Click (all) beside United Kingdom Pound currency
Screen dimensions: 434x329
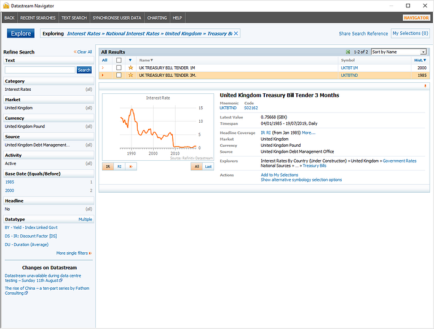[89, 126]
